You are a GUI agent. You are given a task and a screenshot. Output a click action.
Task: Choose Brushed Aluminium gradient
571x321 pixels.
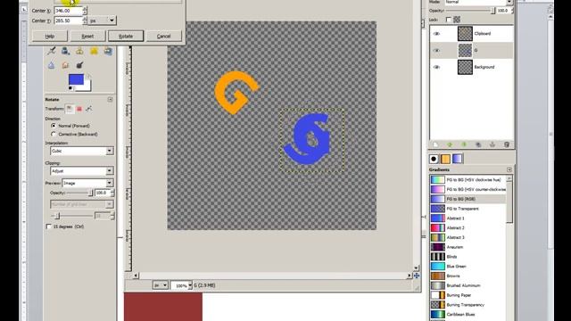click(468, 285)
